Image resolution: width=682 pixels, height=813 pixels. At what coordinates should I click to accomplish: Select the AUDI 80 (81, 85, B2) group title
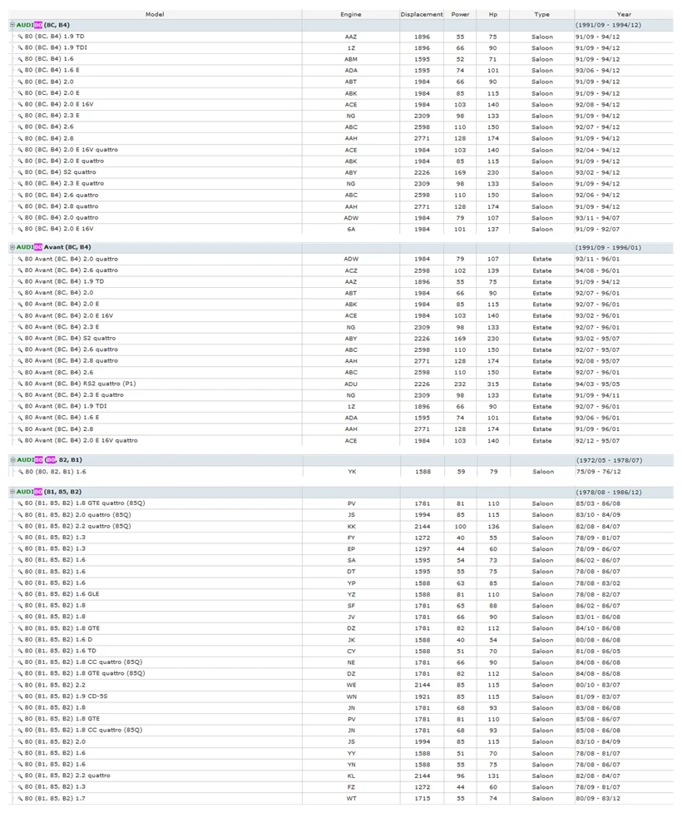49,492
